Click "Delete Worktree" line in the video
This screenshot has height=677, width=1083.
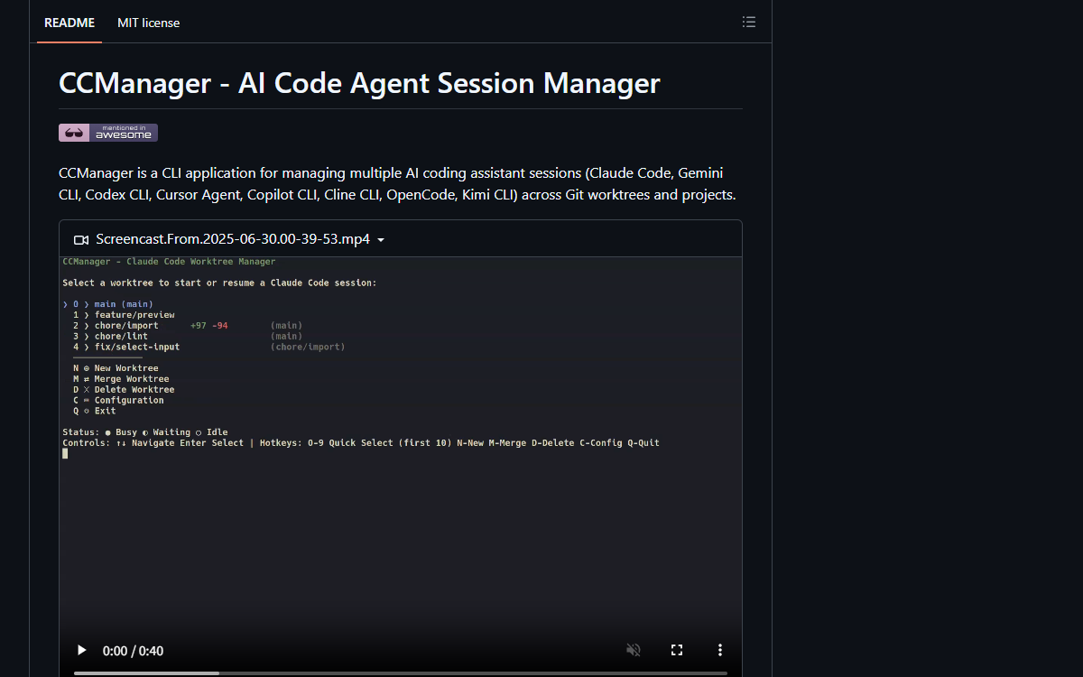pos(124,390)
